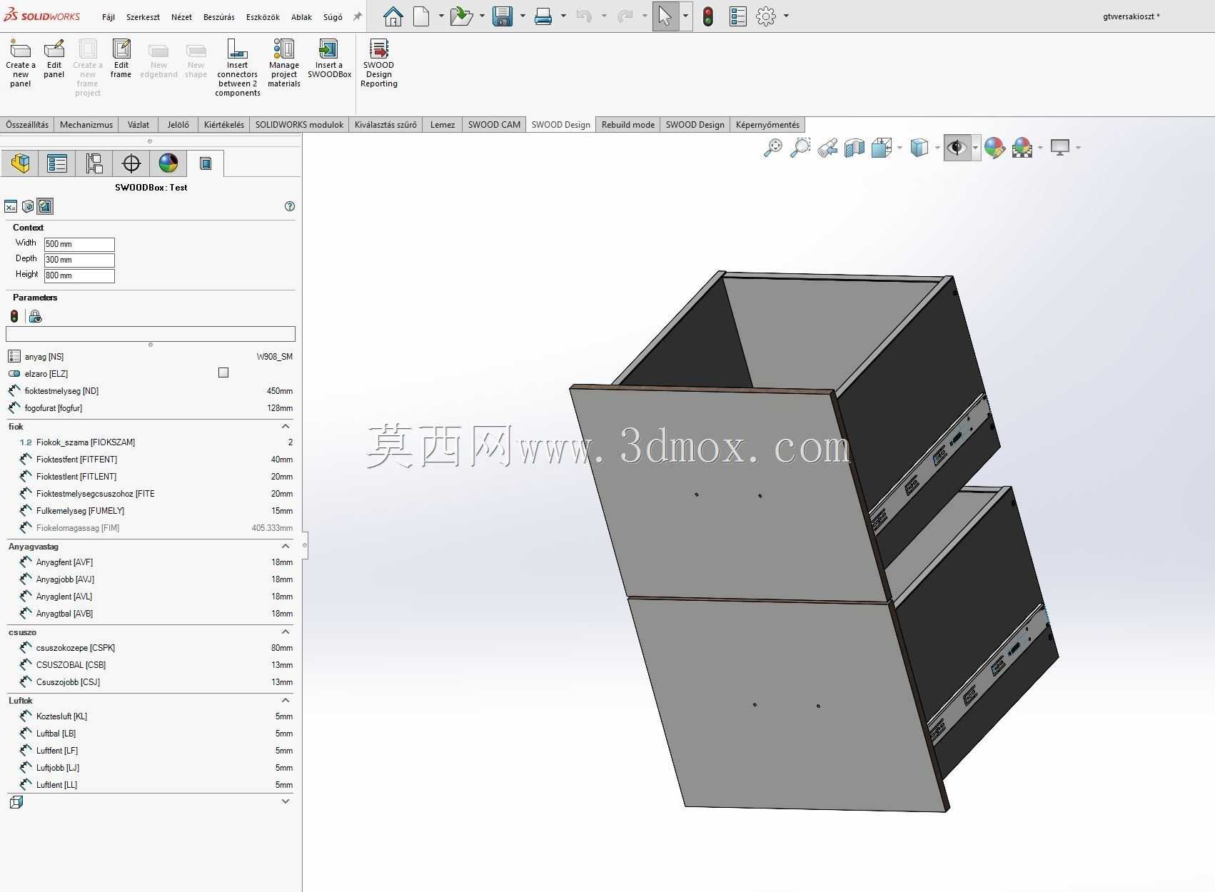Open the Képernyőmentés tab
The width and height of the screenshot is (1215, 892).
coord(768,125)
